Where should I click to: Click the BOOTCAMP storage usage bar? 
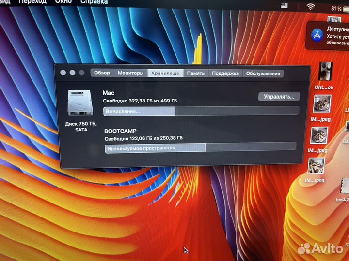pyautogui.click(x=200, y=147)
